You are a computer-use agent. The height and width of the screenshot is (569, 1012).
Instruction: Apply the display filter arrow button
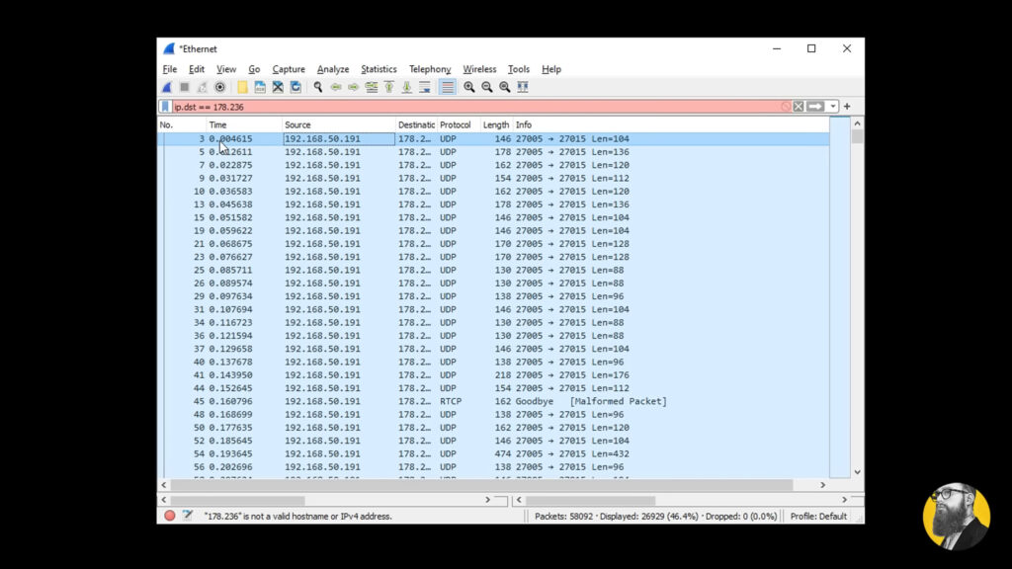815,107
